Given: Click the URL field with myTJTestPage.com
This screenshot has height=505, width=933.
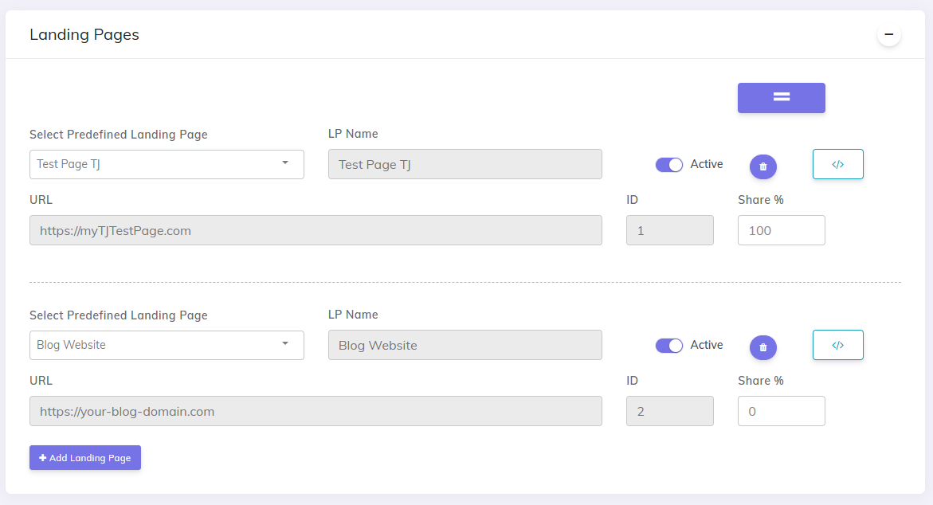Looking at the screenshot, I should (x=316, y=230).
